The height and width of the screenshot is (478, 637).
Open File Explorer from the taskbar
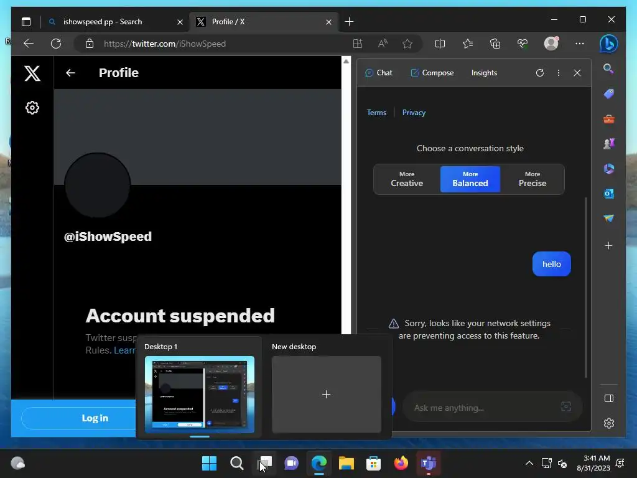pos(346,463)
